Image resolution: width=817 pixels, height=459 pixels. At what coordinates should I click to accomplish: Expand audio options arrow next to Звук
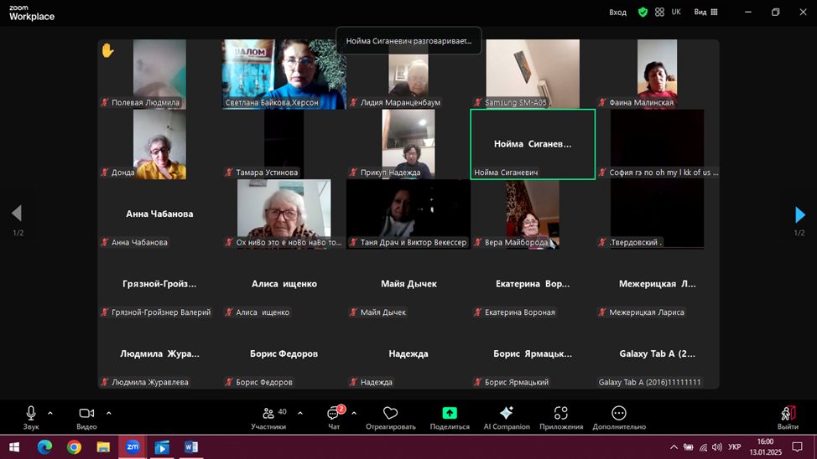pyautogui.click(x=50, y=413)
